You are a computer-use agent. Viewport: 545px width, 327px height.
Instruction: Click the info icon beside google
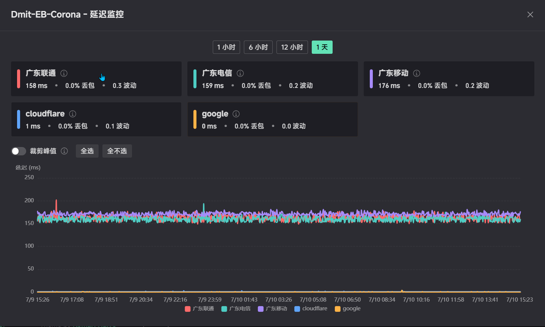[x=236, y=114]
